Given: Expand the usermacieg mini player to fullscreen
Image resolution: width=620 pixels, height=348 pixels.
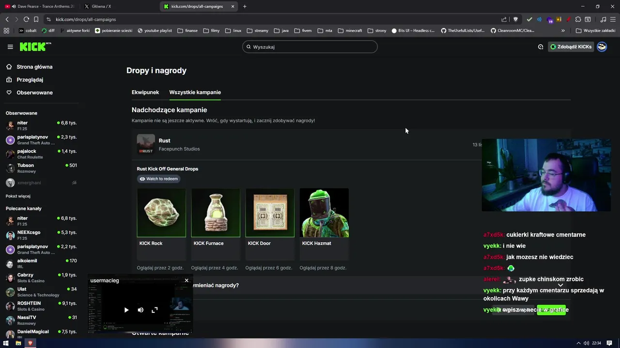Looking at the screenshot, I should click(155, 310).
